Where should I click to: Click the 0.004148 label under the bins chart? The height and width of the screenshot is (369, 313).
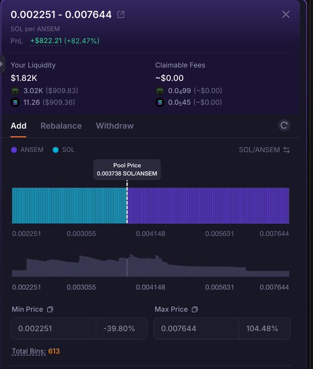(151, 234)
